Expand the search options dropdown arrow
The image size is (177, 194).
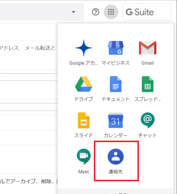point(73,12)
